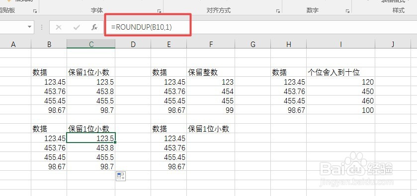Click 98.67 in column H
Image resolution: width=417 pixels, height=196 pixels.
click(x=289, y=110)
